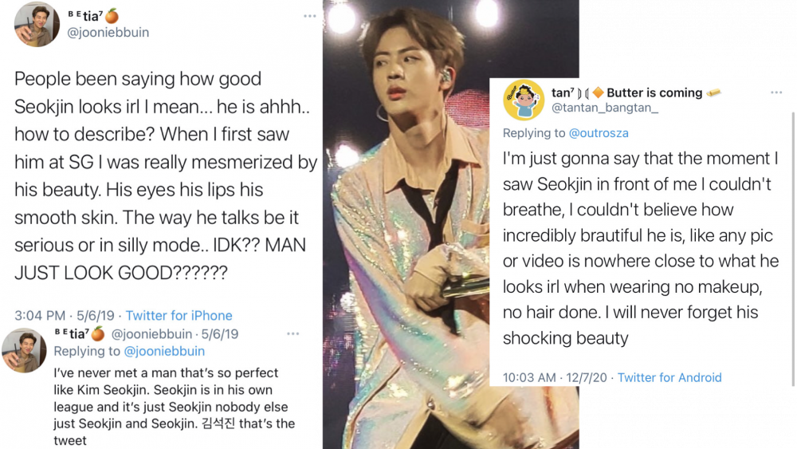Click the large jooniebbuin profile avatar

coord(37,25)
